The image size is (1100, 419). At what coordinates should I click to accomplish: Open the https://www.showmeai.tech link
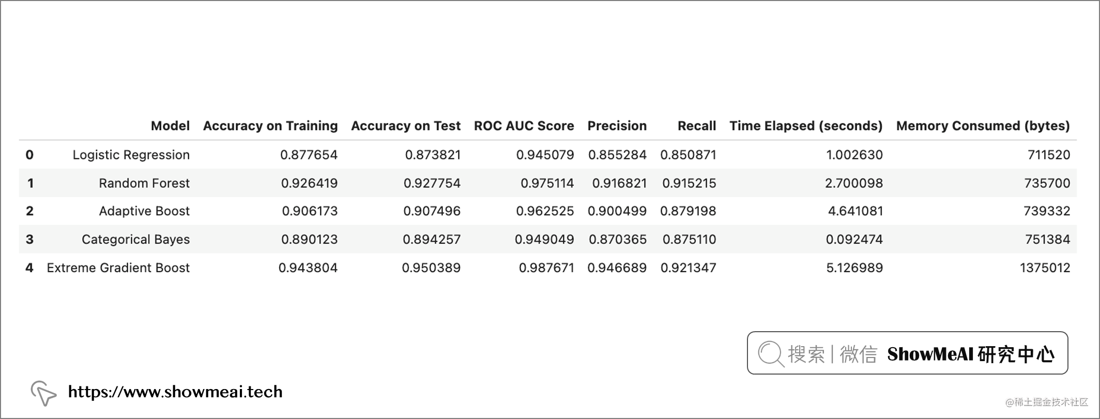tap(175, 392)
